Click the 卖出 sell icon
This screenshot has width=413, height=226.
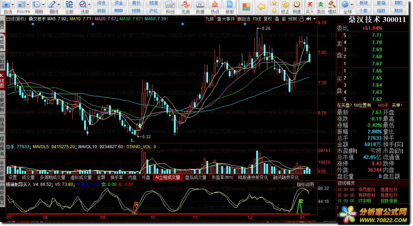[321, 5]
